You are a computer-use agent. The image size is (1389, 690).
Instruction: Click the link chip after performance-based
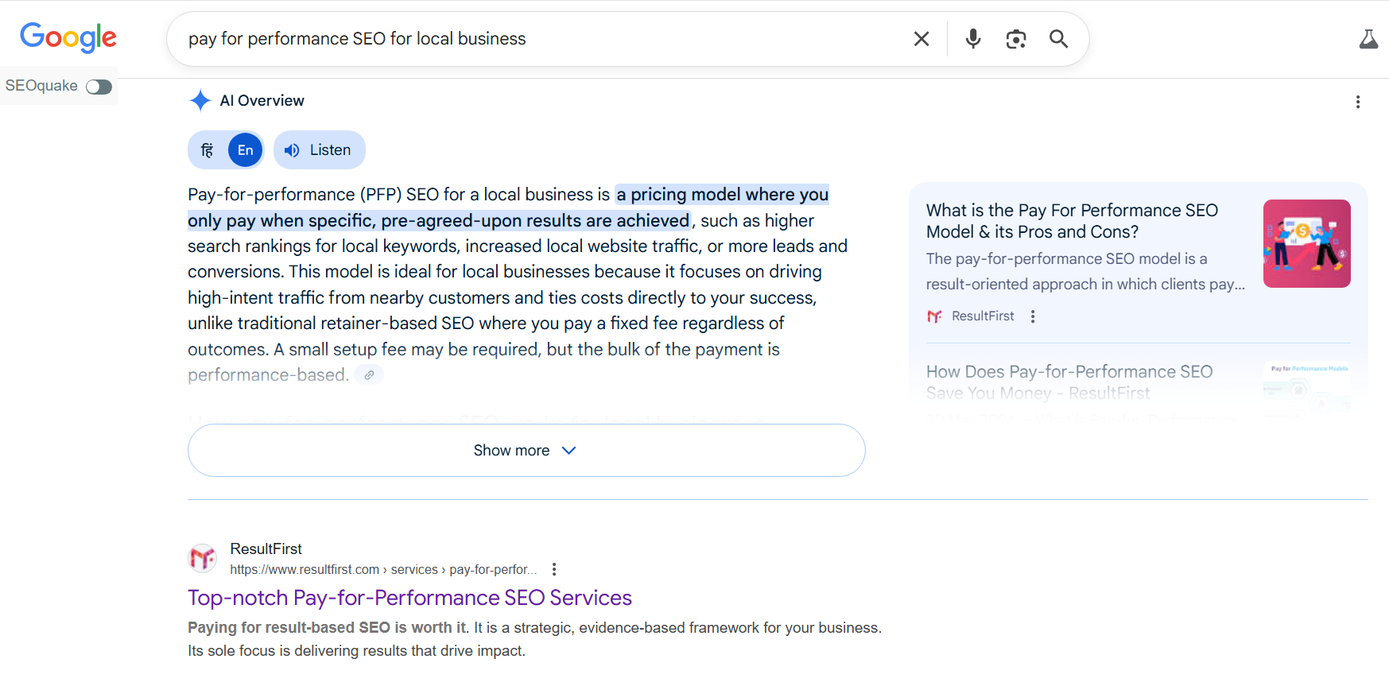pyautogui.click(x=369, y=375)
